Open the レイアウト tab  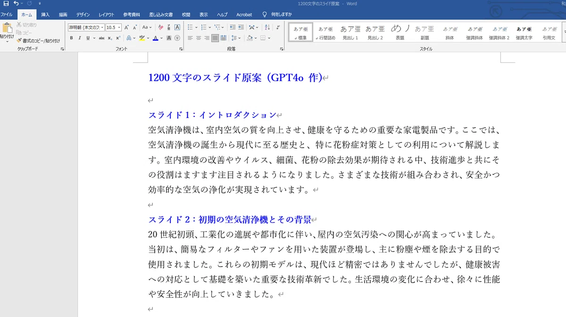pos(106,15)
